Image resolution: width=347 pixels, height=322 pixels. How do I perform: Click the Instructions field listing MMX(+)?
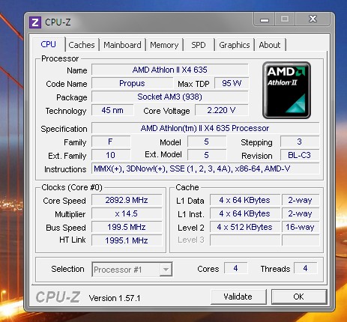205,168
